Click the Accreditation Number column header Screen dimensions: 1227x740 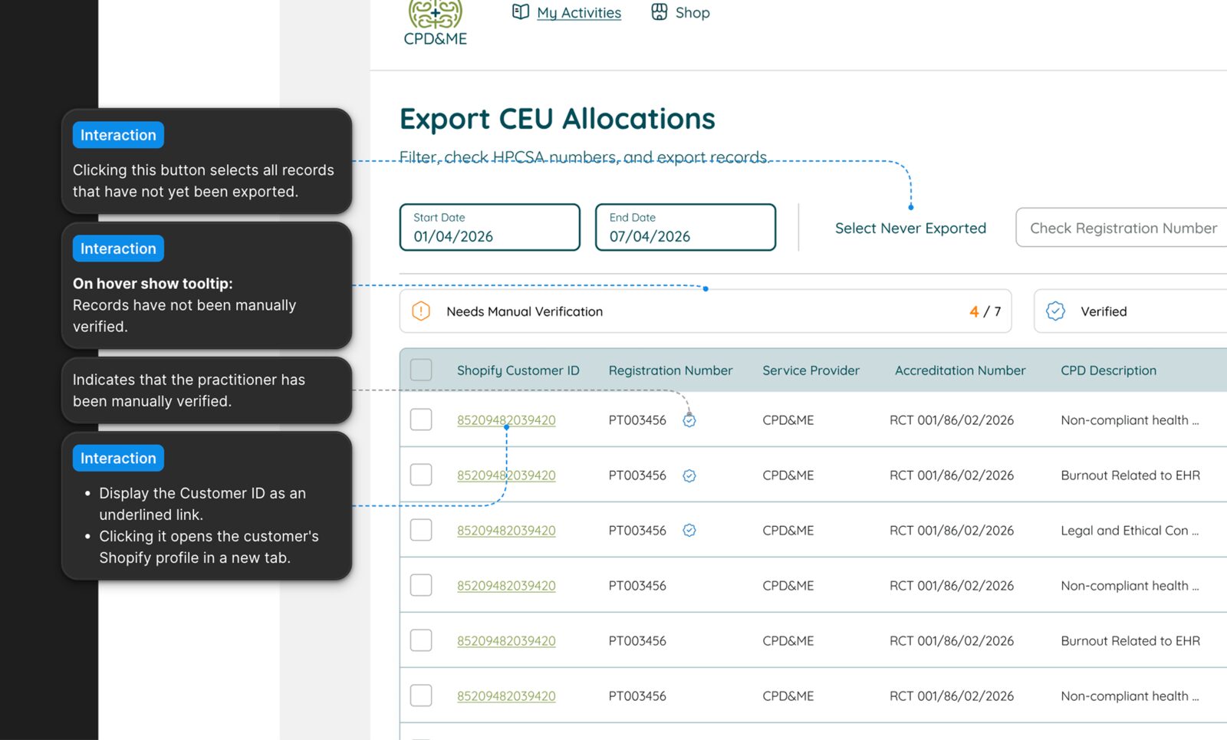(x=960, y=370)
